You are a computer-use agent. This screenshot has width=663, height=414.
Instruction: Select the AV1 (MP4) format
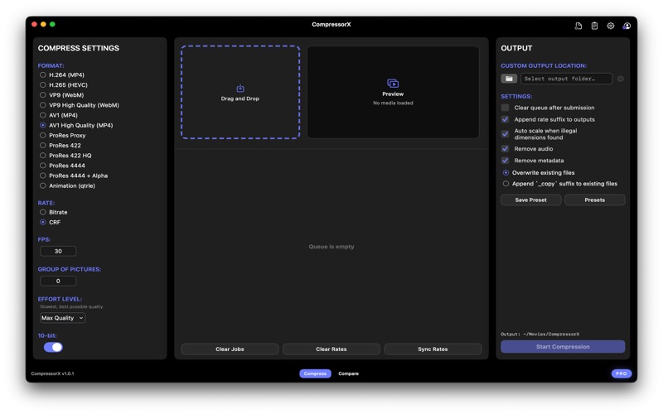tap(58, 115)
